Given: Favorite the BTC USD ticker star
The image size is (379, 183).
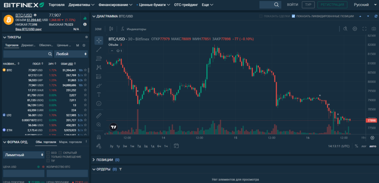Looking at the screenshot, I should click(x=85, y=70).
